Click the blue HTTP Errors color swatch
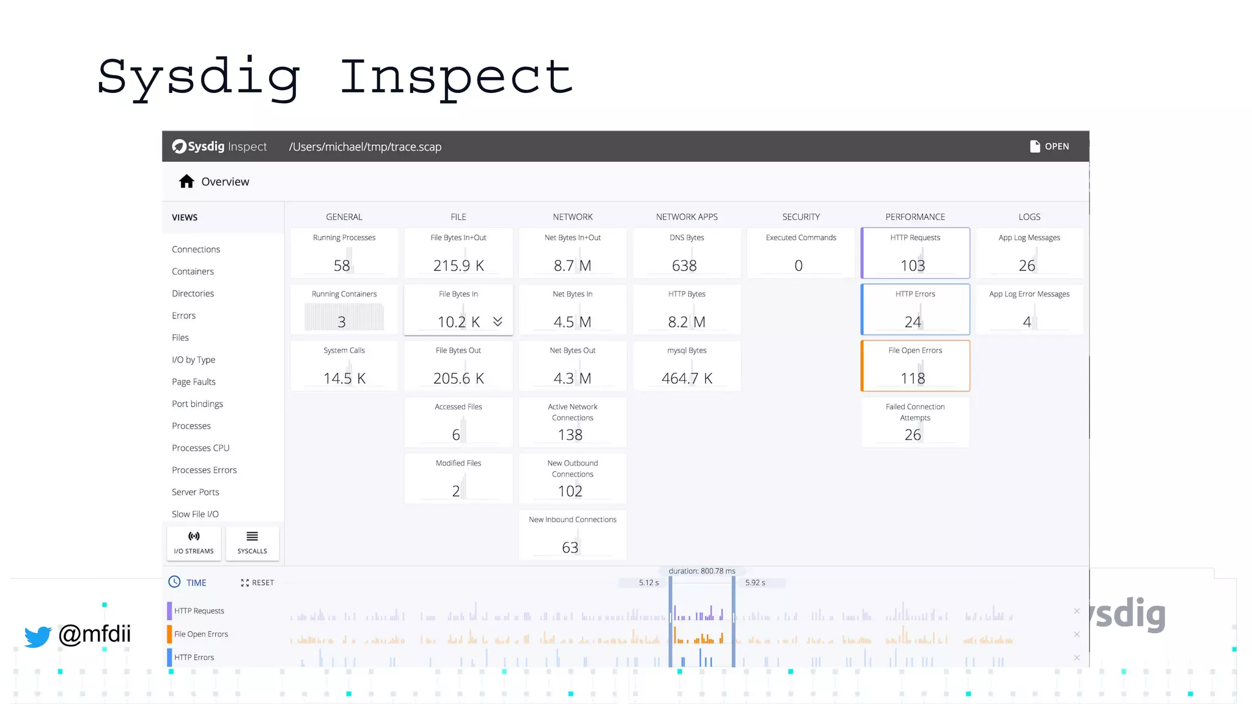Screen dimensions: 1252x704 pyautogui.click(x=169, y=658)
